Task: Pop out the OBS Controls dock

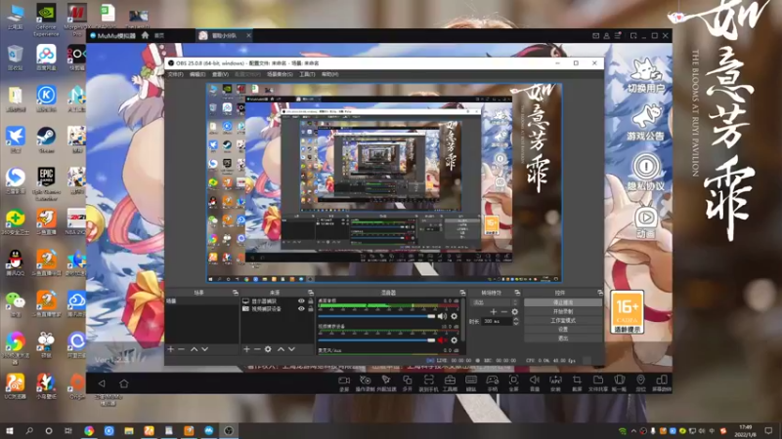Action: [x=600, y=293]
